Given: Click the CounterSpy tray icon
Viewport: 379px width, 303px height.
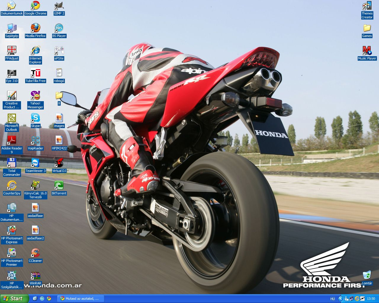Looking at the screenshot, I should tap(357, 299).
